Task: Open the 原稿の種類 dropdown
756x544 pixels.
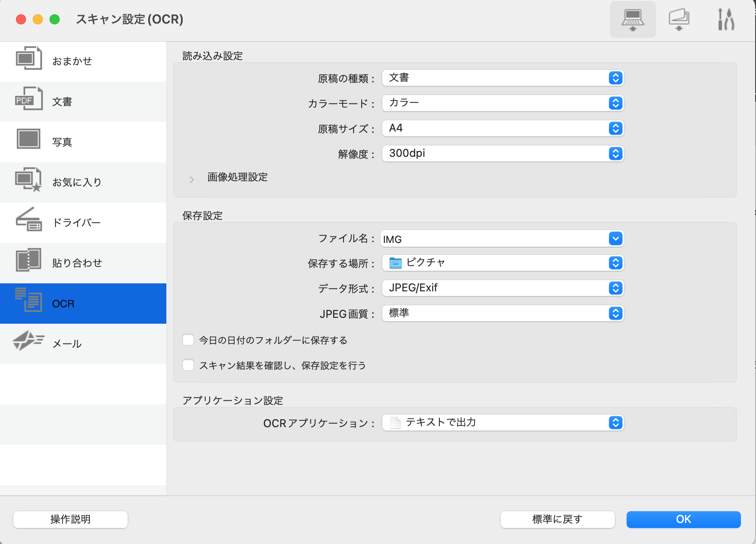Action: pos(503,78)
